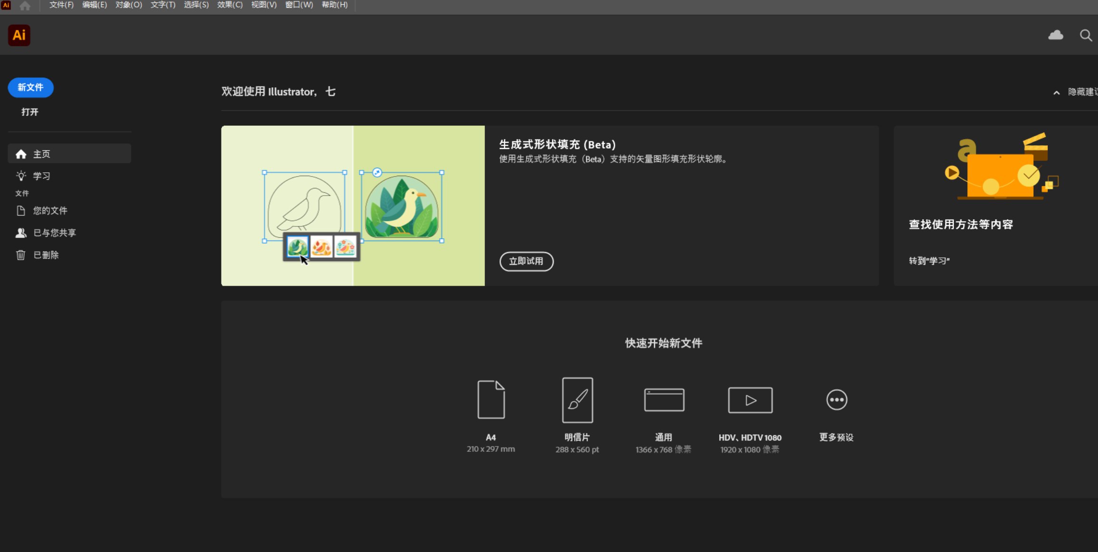Viewport: 1098px width, 552px height.
Task: Select the 明信片 postcard preset icon
Action: coord(578,400)
